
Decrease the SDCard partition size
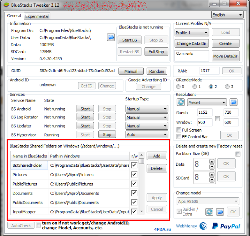click(x=212, y=180)
